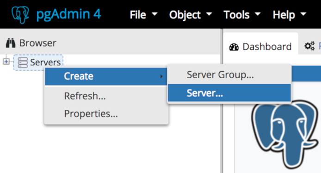Click the gears icon on the Properties tab
Screen dimensions: 321x173
(x=309, y=46)
